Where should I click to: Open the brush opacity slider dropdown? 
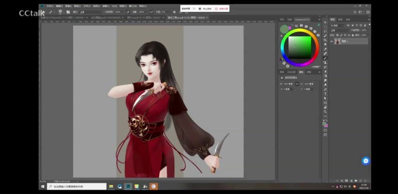pyautogui.click(x=123, y=12)
